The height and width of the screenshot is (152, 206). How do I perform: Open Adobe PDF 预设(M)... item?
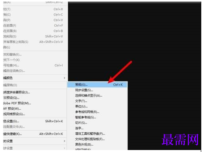tap(35, 103)
